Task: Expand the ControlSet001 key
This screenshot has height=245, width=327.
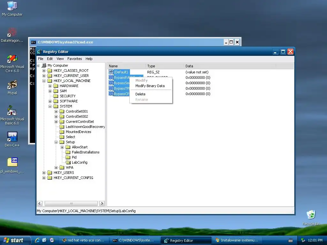Action: click(x=56, y=111)
